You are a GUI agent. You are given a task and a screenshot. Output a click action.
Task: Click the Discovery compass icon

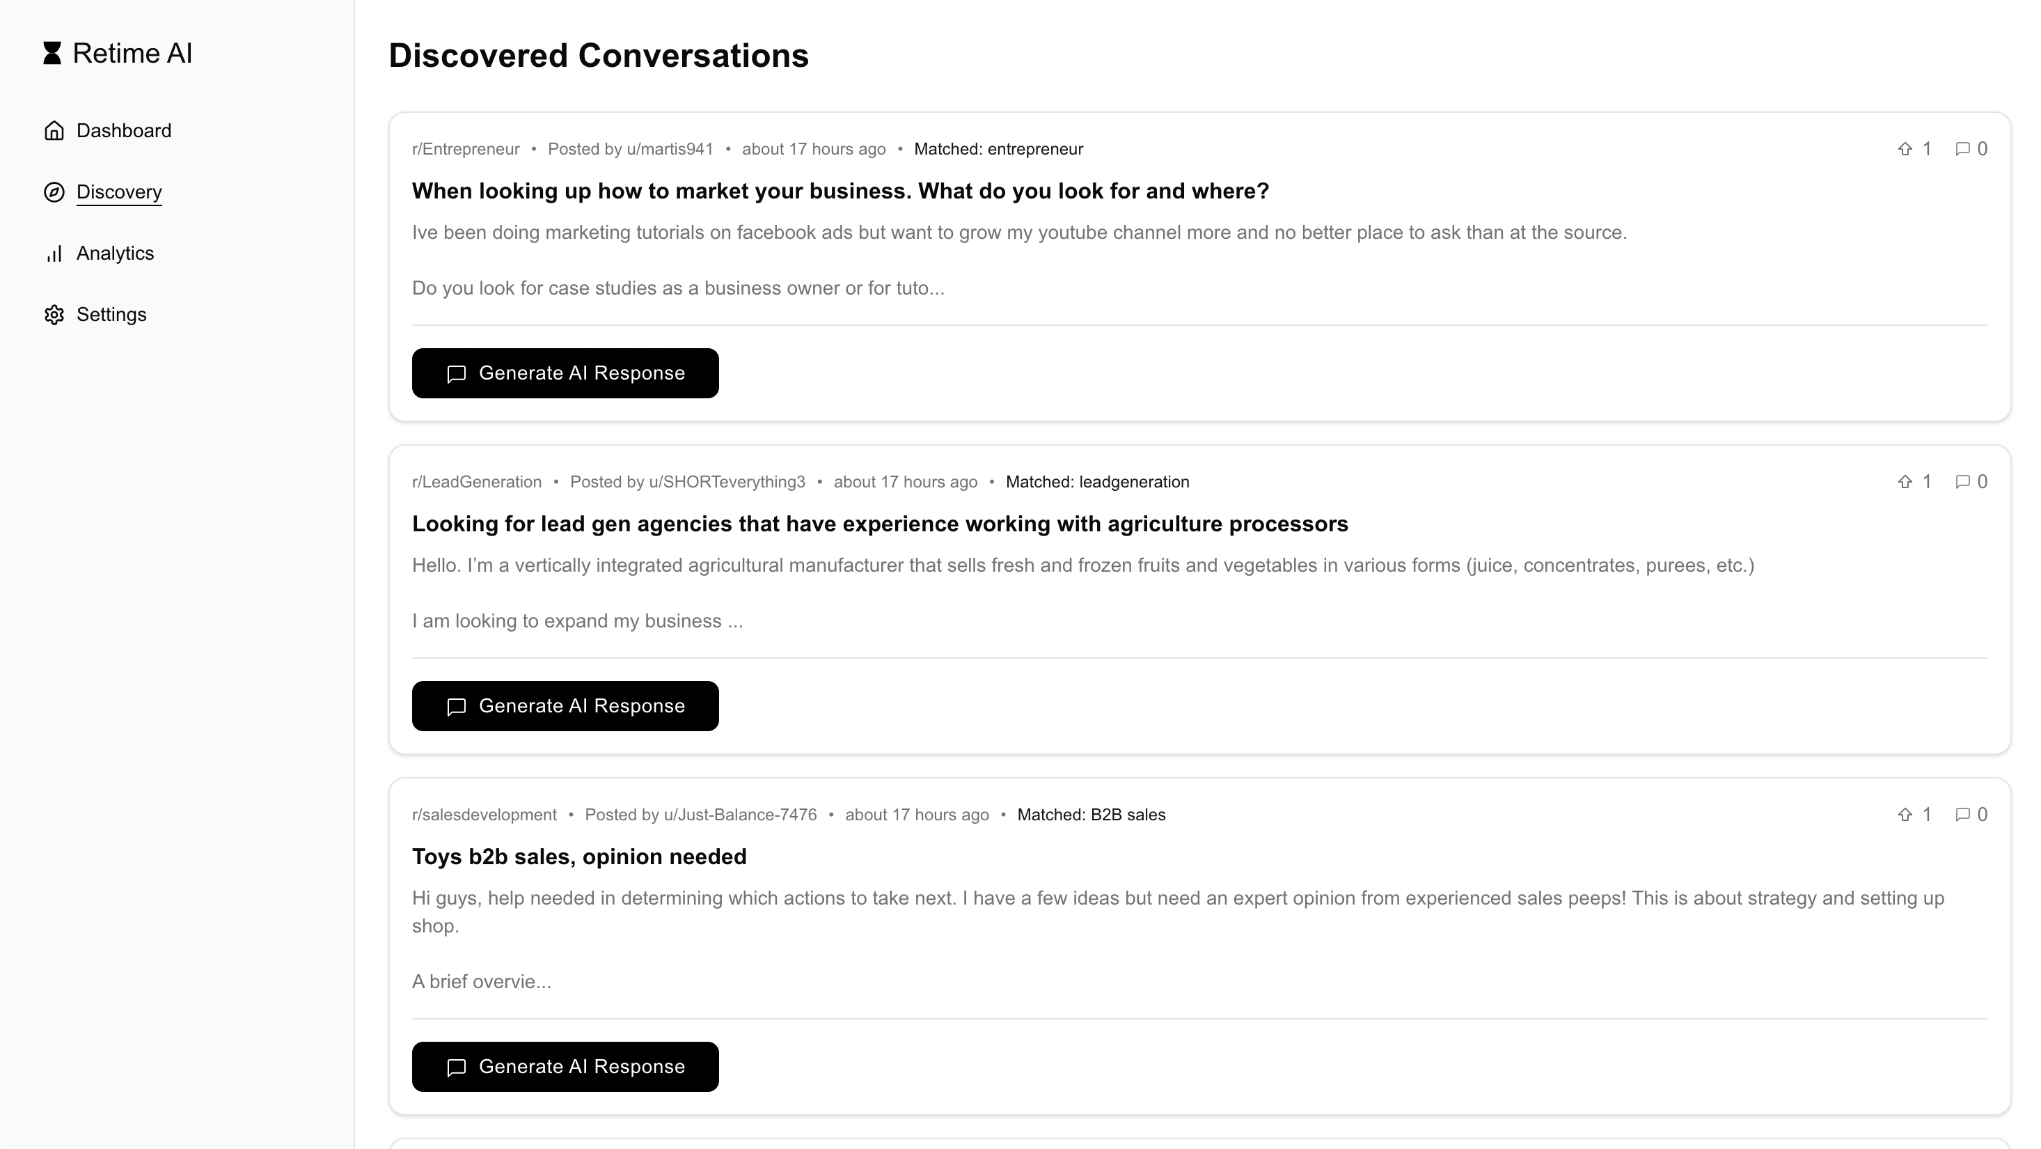coord(54,193)
